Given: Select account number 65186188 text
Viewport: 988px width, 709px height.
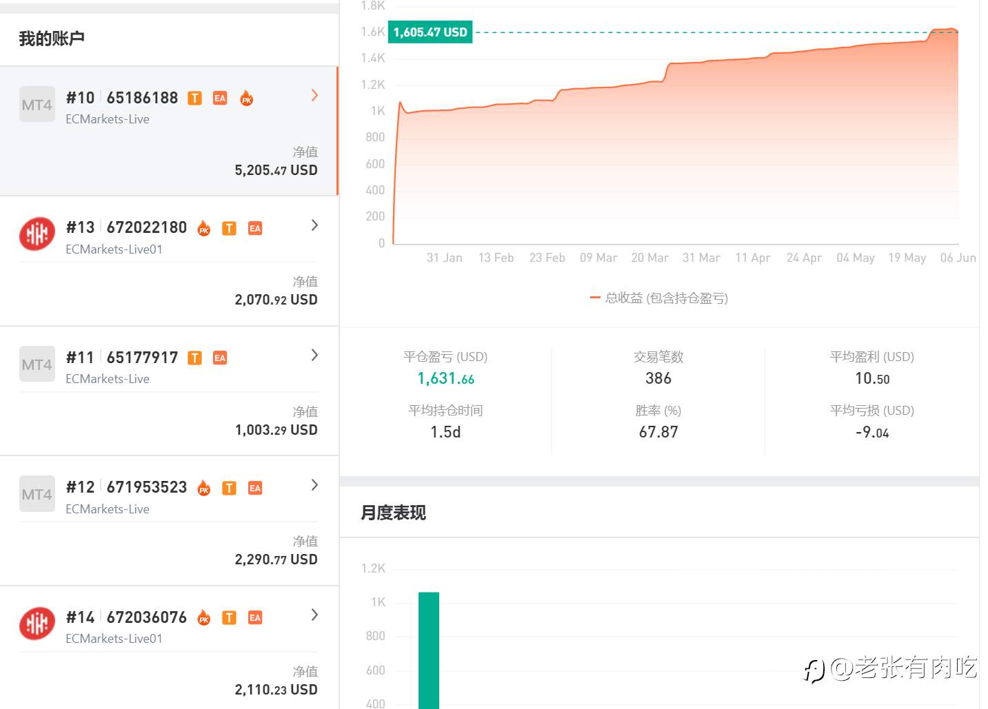Looking at the screenshot, I should point(143,98).
